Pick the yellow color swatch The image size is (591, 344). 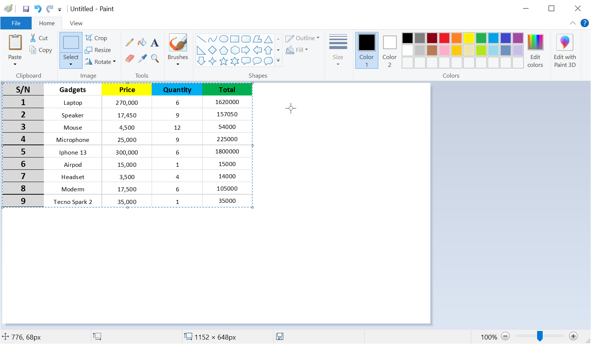(x=469, y=38)
